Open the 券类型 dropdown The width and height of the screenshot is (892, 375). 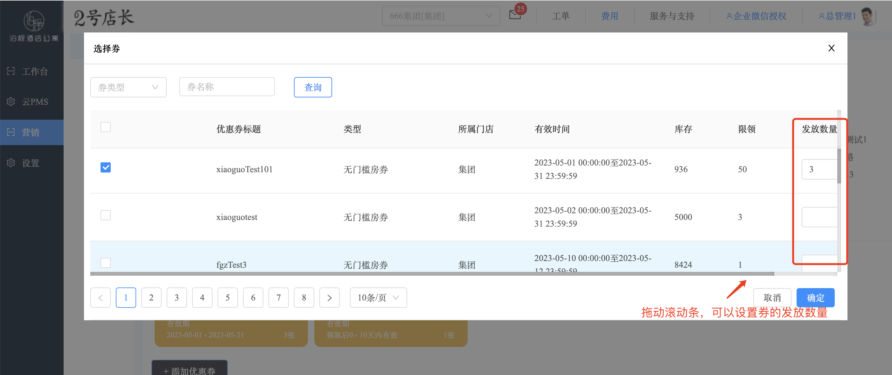pyautogui.click(x=129, y=87)
